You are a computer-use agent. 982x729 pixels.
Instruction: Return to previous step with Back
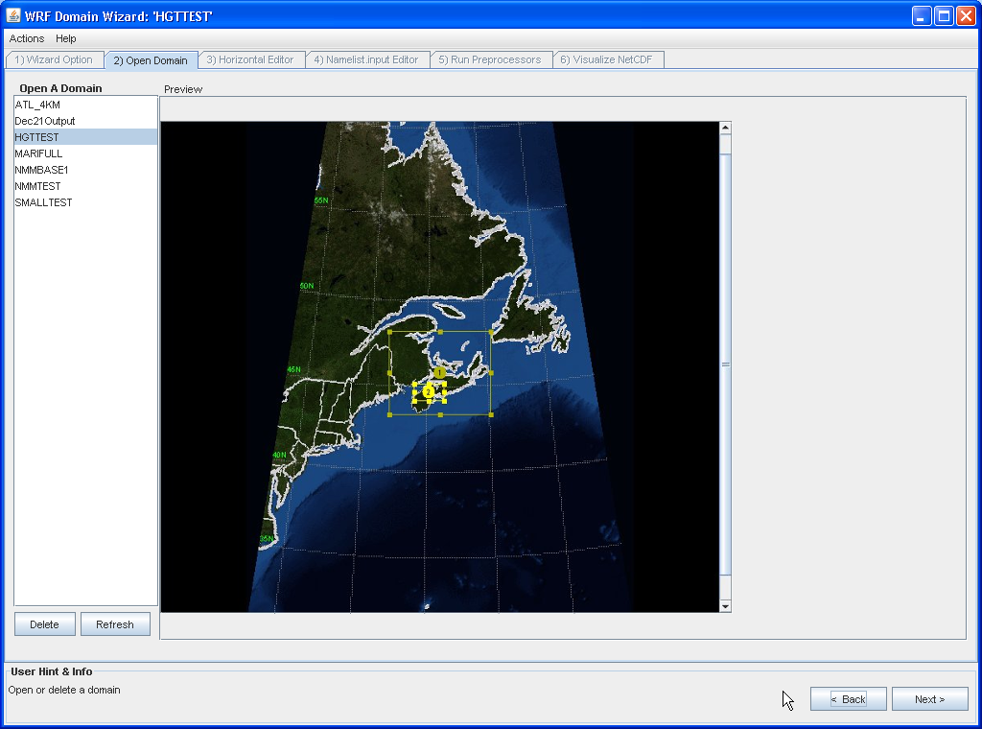(x=848, y=699)
